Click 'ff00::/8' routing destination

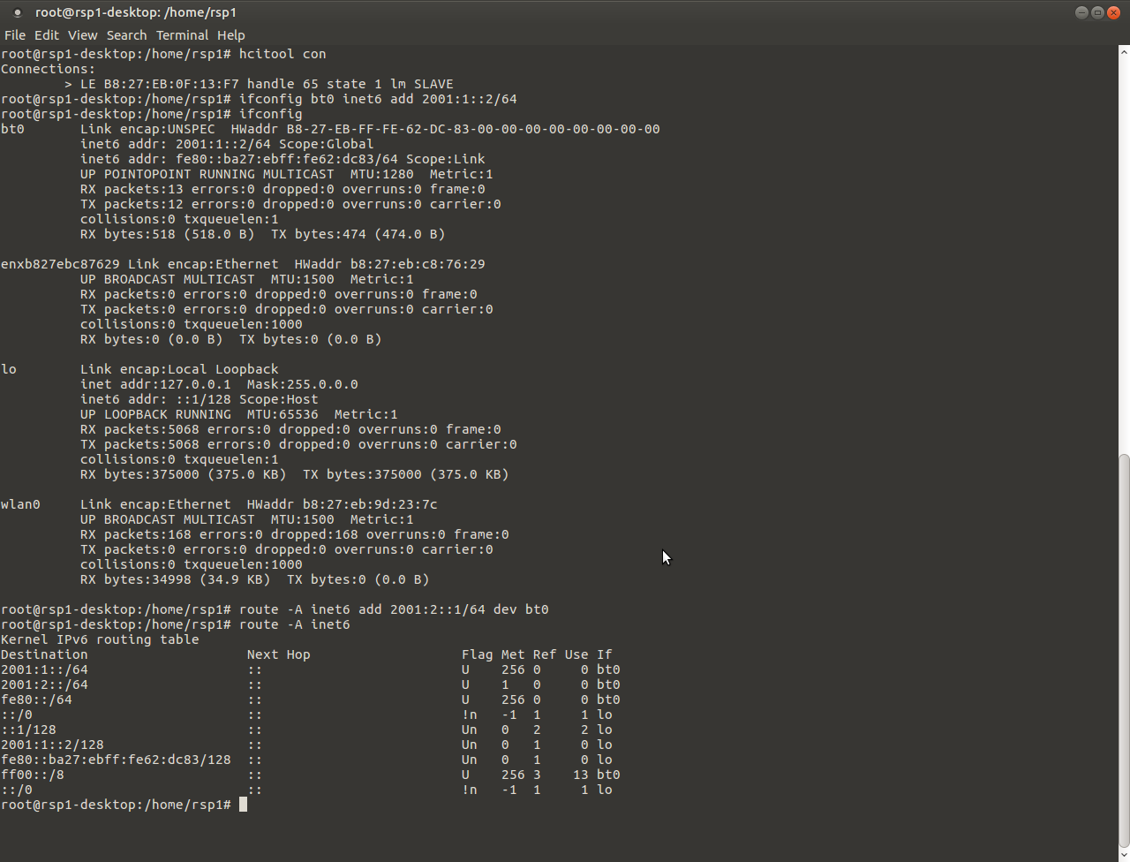tap(33, 775)
